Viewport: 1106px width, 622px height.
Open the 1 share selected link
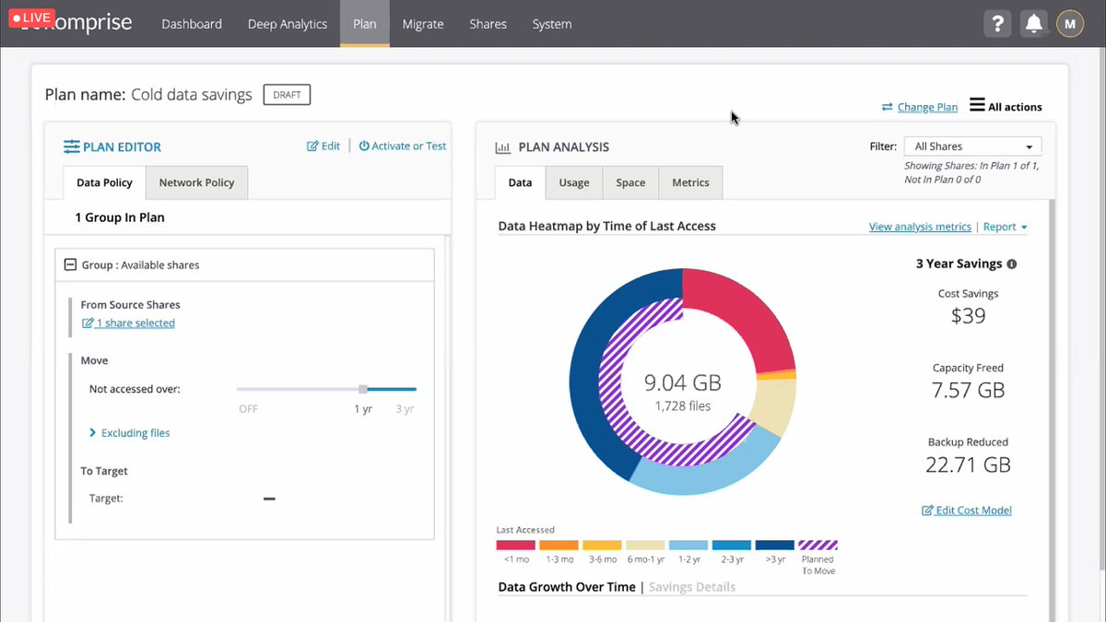pos(128,323)
